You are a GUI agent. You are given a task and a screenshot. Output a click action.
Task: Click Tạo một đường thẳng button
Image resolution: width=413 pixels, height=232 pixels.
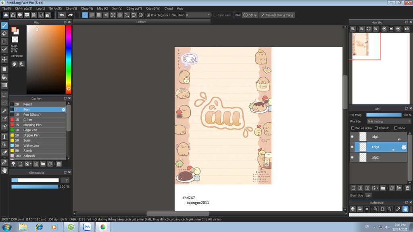click(277, 15)
